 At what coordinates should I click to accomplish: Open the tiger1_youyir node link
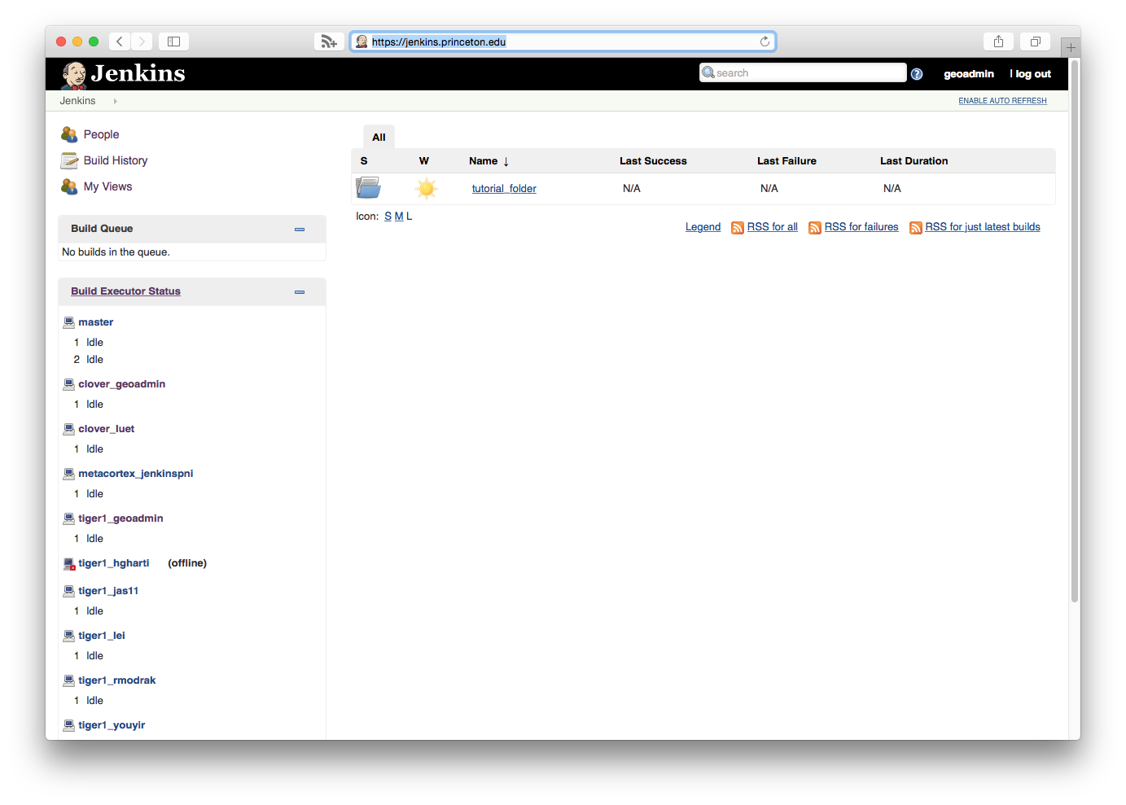tap(112, 725)
